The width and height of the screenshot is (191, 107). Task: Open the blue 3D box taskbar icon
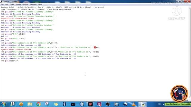coord(82,104)
